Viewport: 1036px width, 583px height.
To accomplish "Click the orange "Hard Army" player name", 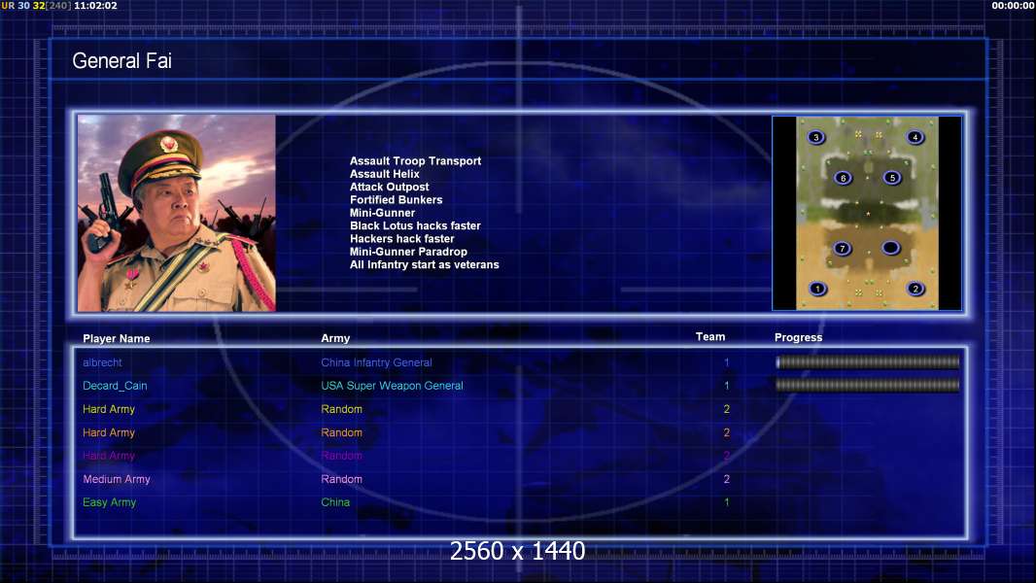I will click(108, 432).
